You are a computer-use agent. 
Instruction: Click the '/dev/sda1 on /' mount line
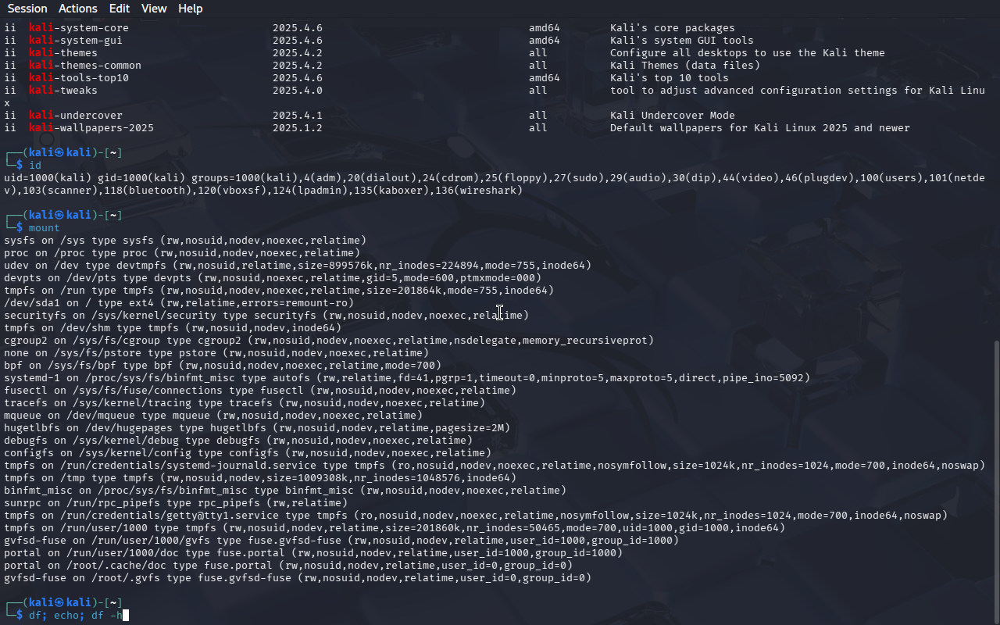tap(178, 303)
